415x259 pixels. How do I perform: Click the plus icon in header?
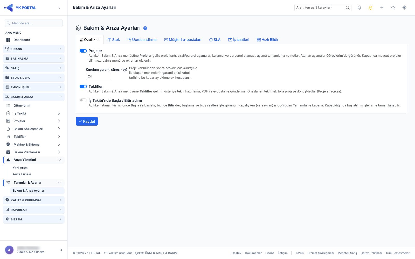coord(382,8)
